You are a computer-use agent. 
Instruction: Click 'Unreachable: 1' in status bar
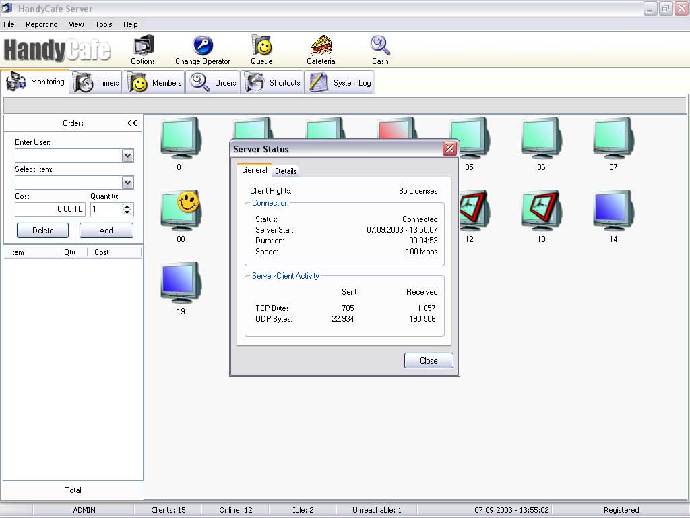coord(377,510)
